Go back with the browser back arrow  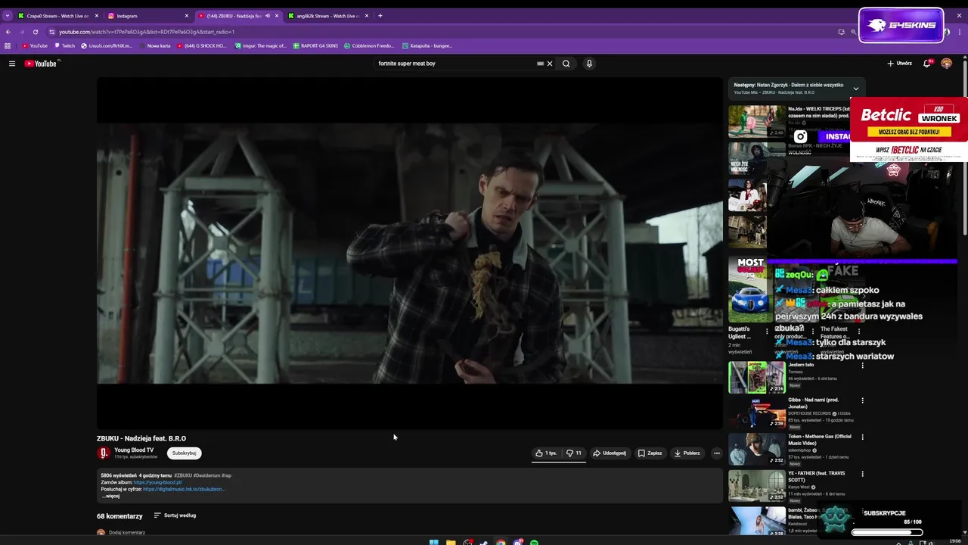8,32
